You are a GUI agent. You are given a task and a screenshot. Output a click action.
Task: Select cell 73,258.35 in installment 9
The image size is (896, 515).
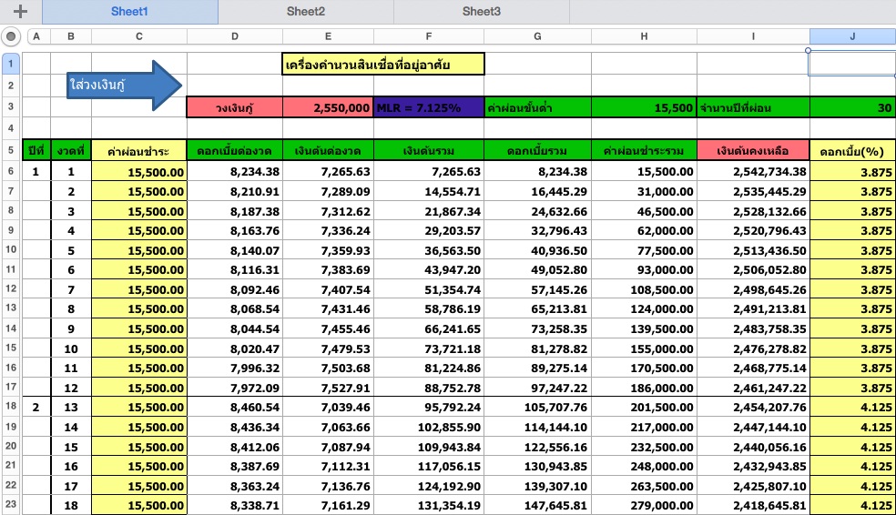coord(538,328)
